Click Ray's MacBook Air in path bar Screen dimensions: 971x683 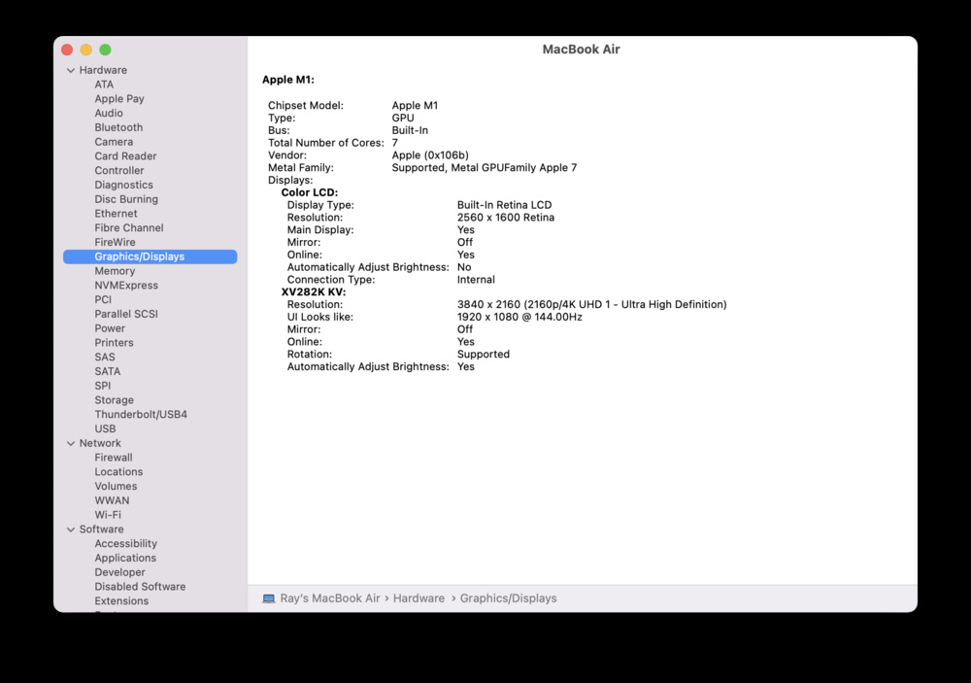331,598
